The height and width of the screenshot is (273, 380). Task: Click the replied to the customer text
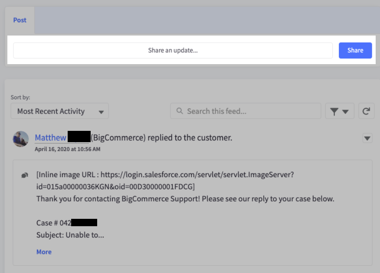190,137
